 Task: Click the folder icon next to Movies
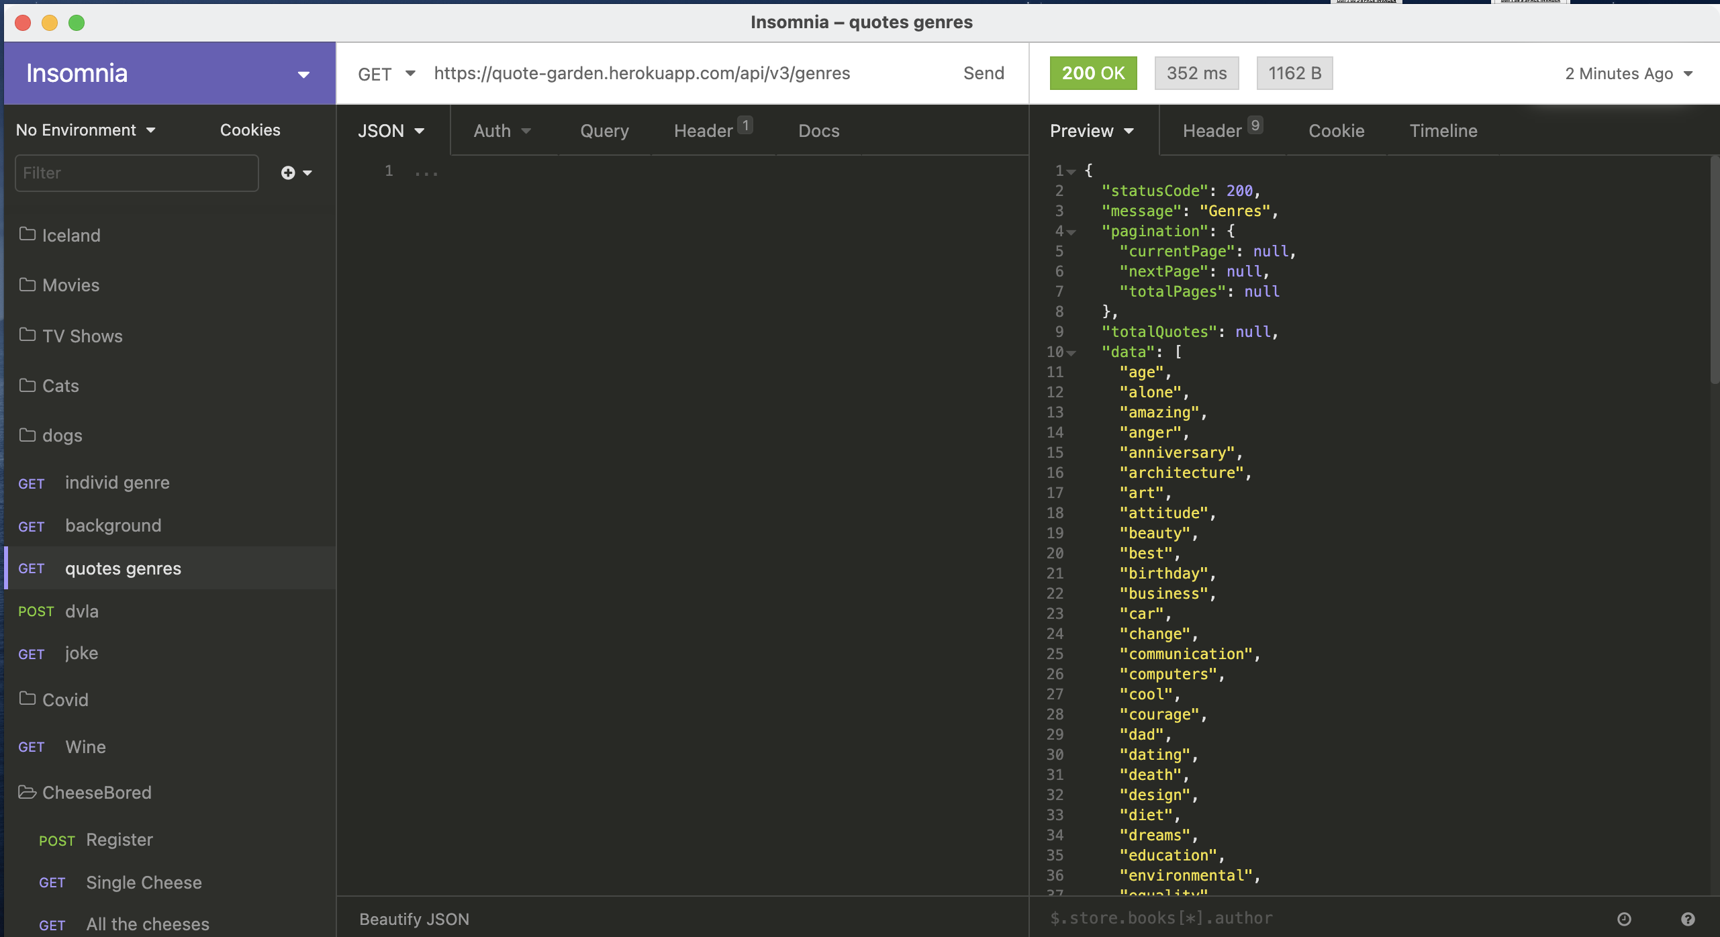pos(27,285)
